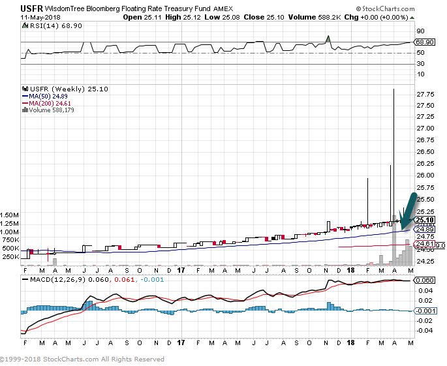
Task: Click the Close 25.10 value
Action: pyautogui.click(x=264, y=17)
